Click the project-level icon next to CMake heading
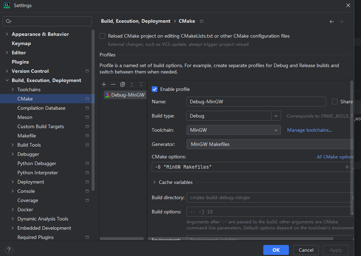Image resolution: width=361 pixels, height=256 pixels. pos(202,21)
